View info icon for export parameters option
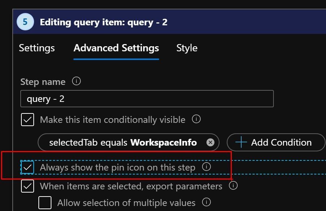Screen dimensions: 326x211 (233, 185)
